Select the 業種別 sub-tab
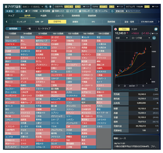 (75, 22)
